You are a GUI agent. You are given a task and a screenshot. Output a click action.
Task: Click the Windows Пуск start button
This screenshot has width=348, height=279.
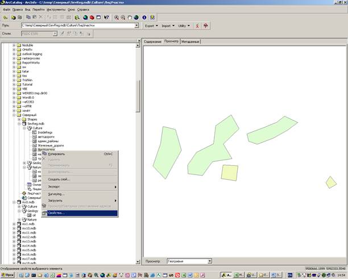pyautogui.click(x=9, y=274)
